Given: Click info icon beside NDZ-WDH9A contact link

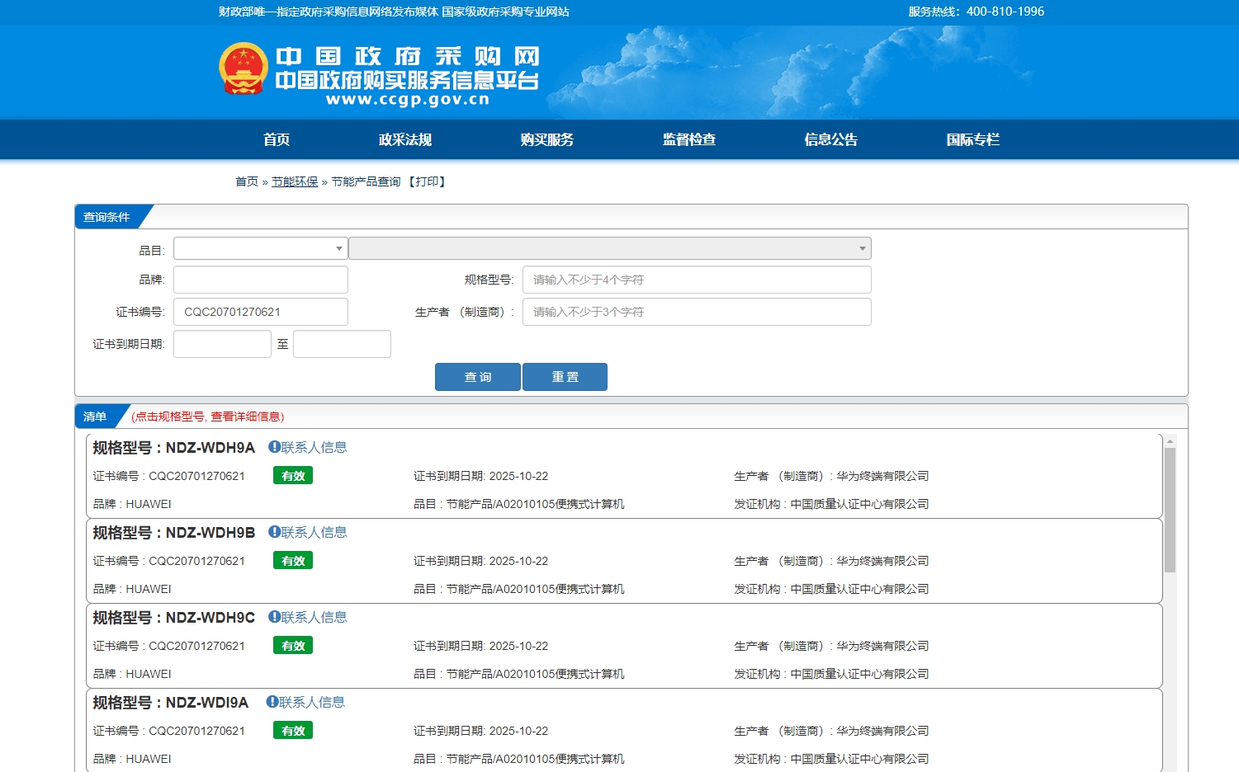Looking at the screenshot, I should [274, 447].
